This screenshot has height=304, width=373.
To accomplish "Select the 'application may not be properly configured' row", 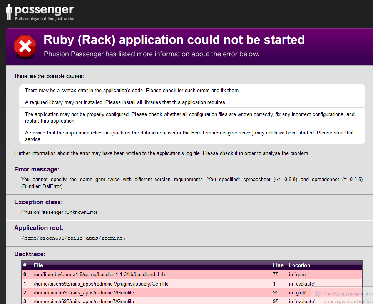I will (192, 118).
